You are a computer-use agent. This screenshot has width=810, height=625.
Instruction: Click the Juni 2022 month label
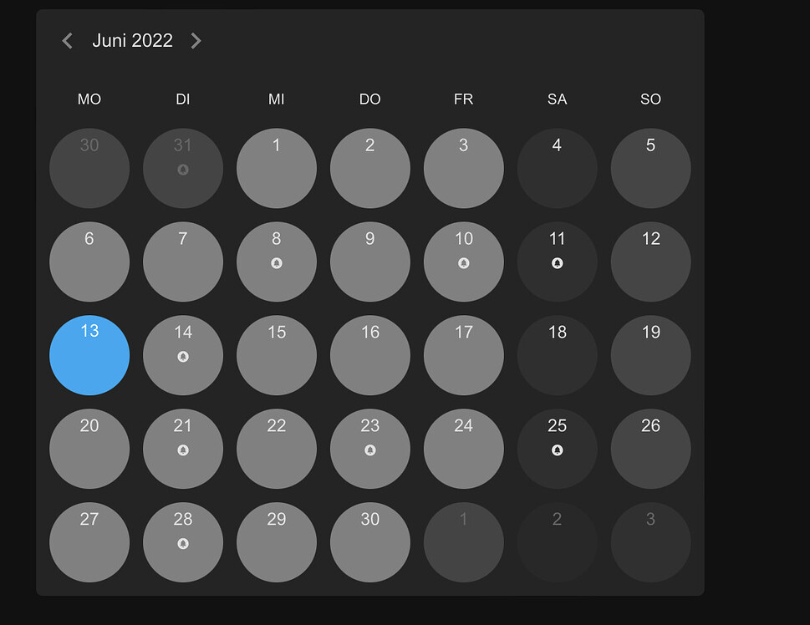point(132,40)
